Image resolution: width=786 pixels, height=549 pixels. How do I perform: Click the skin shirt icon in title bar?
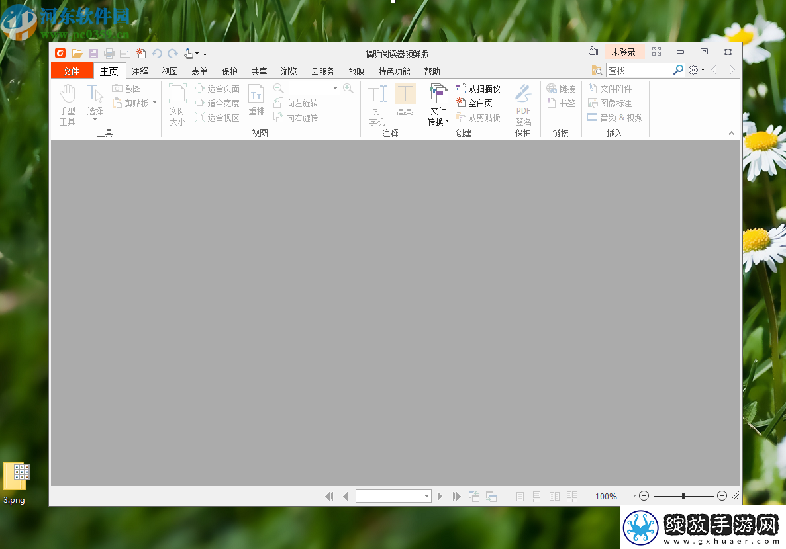click(593, 51)
